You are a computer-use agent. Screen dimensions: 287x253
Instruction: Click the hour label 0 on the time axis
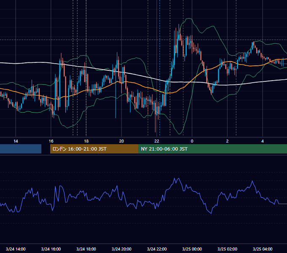pyautogui.click(x=192, y=141)
